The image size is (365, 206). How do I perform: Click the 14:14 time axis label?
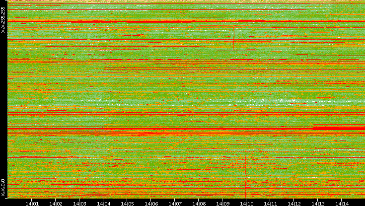[342, 204]
